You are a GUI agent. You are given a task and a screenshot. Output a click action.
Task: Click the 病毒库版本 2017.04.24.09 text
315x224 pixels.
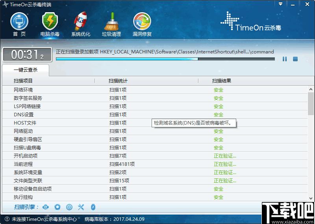click(115, 219)
